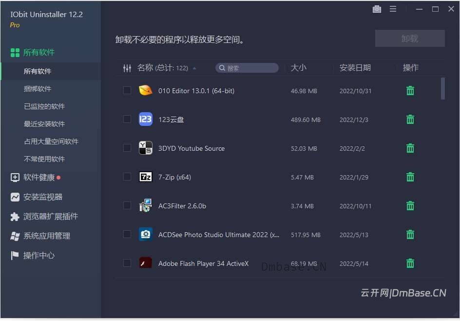Image resolution: width=460 pixels, height=321 pixels.
Task: Open the 所有软件 main category
Action: [32, 53]
